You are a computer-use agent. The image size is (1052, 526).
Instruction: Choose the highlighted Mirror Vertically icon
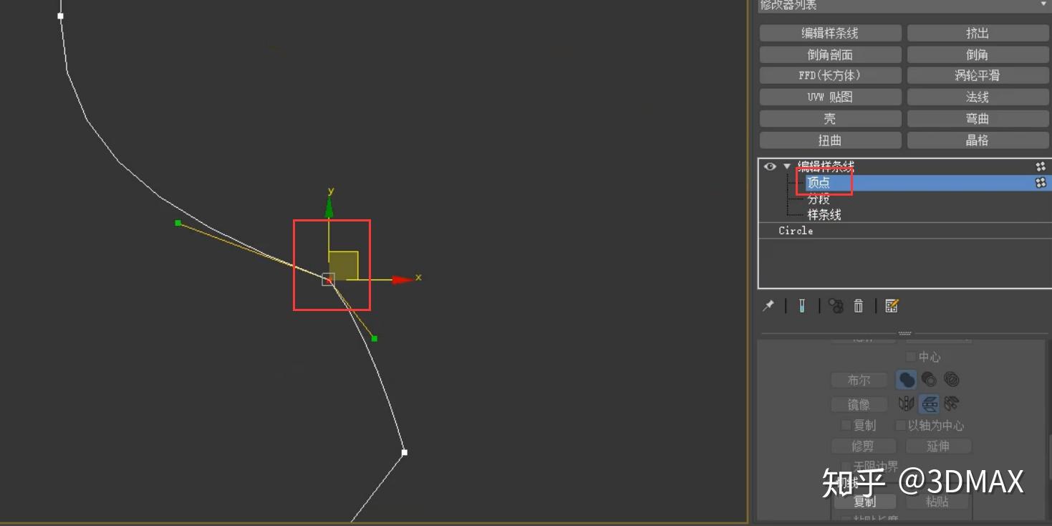[929, 403]
